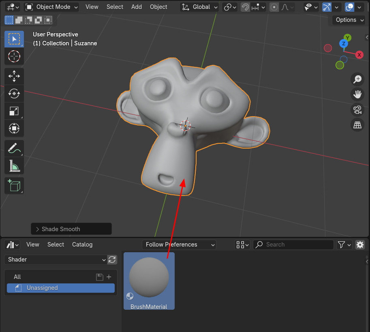
Task: Select the Measure tool
Action: [14, 166]
